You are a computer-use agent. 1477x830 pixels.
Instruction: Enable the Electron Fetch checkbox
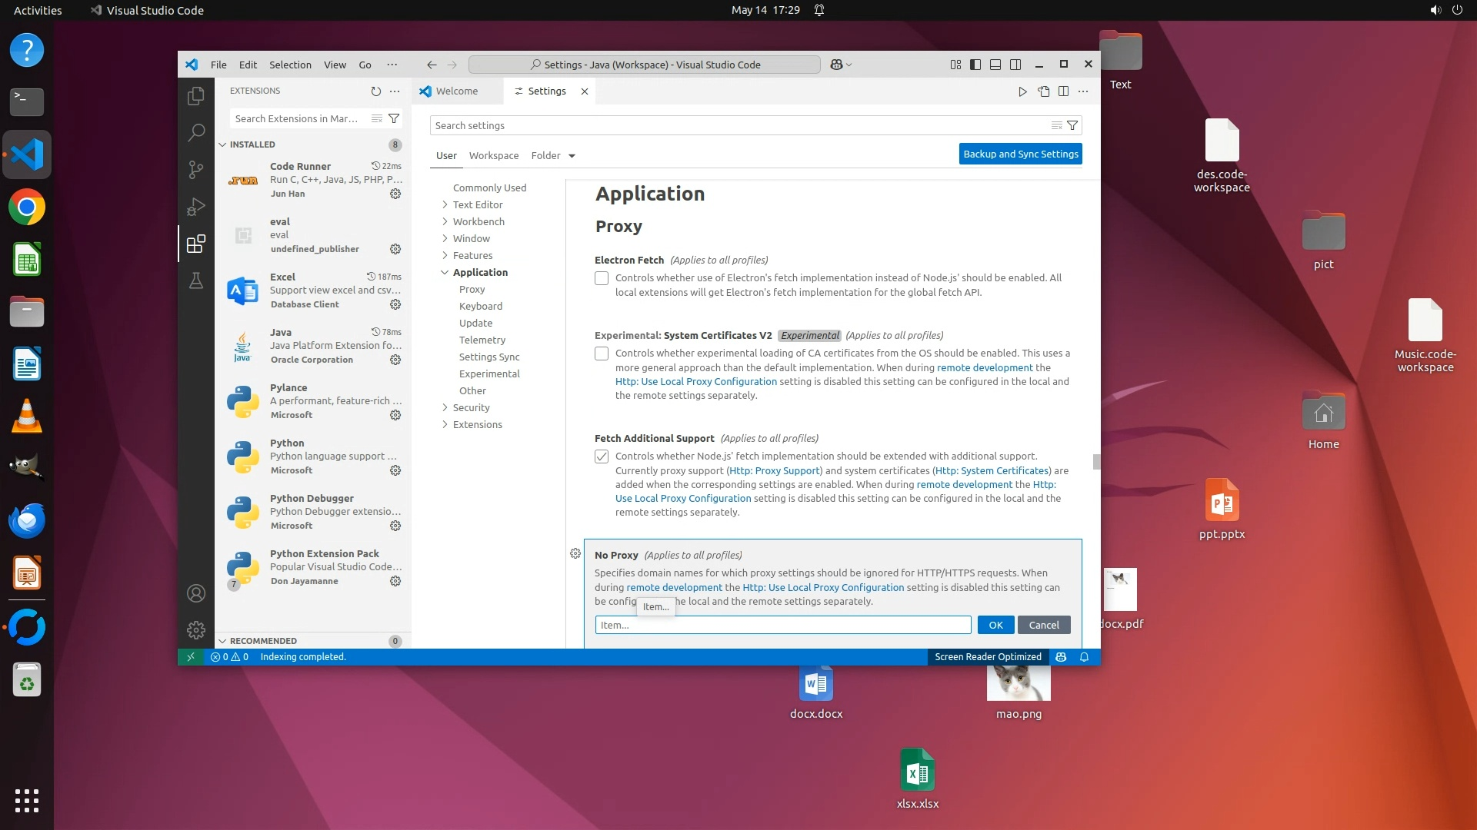click(602, 278)
